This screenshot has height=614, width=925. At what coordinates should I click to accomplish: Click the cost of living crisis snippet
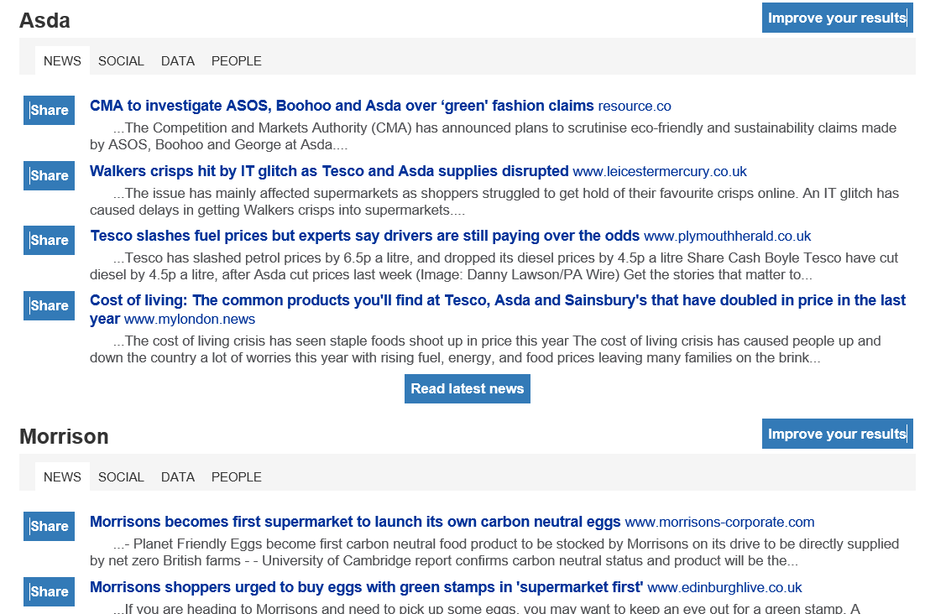coord(485,350)
